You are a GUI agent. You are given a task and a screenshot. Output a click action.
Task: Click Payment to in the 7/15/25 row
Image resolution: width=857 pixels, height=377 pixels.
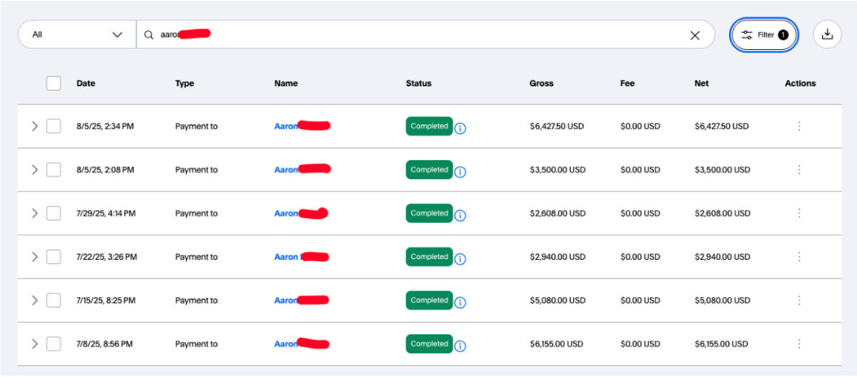point(197,301)
